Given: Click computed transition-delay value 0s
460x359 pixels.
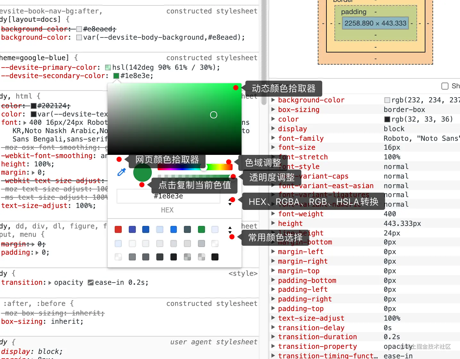Looking at the screenshot, I should pyautogui.click(x=388, y=328).
